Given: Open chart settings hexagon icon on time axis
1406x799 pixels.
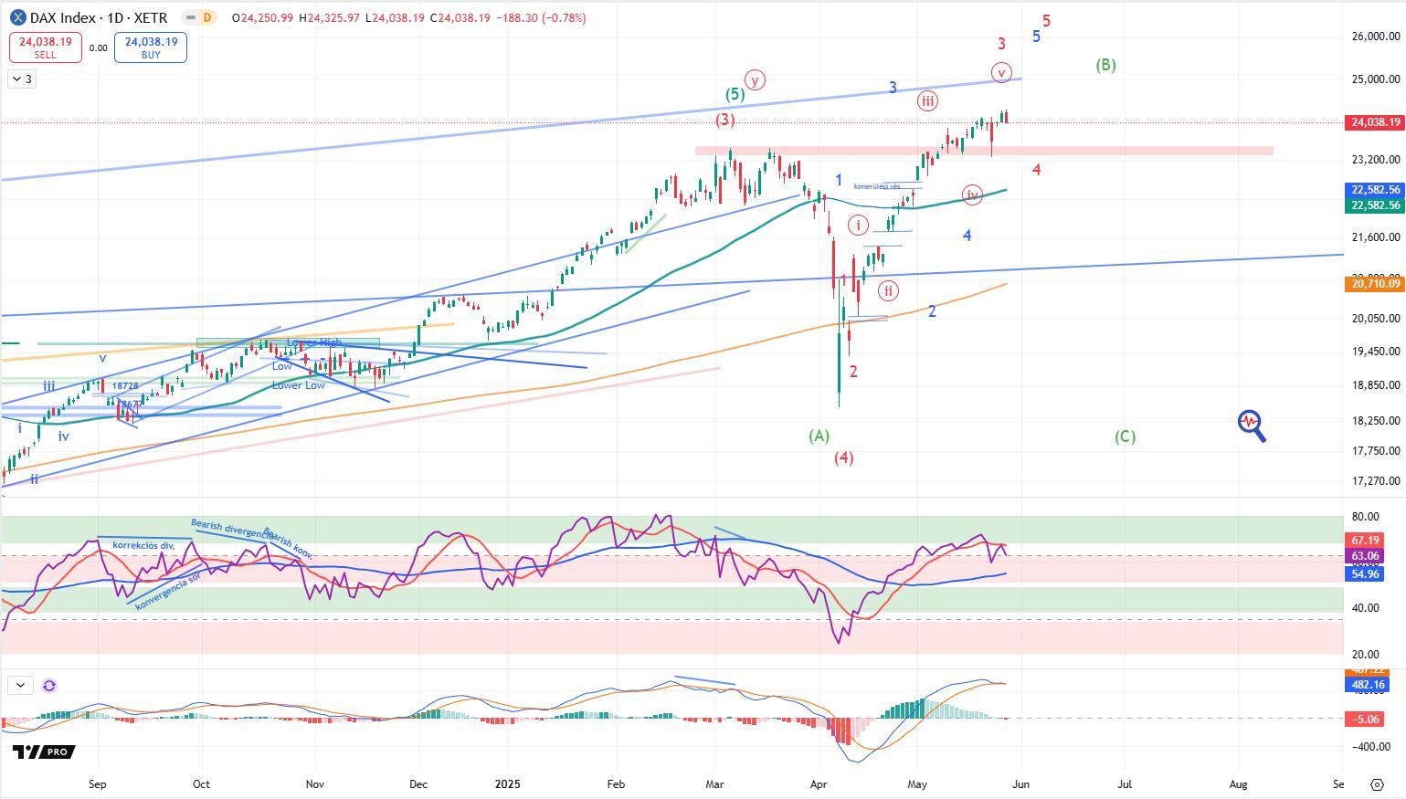Looking at the screenshot, I should point(1377,784).
